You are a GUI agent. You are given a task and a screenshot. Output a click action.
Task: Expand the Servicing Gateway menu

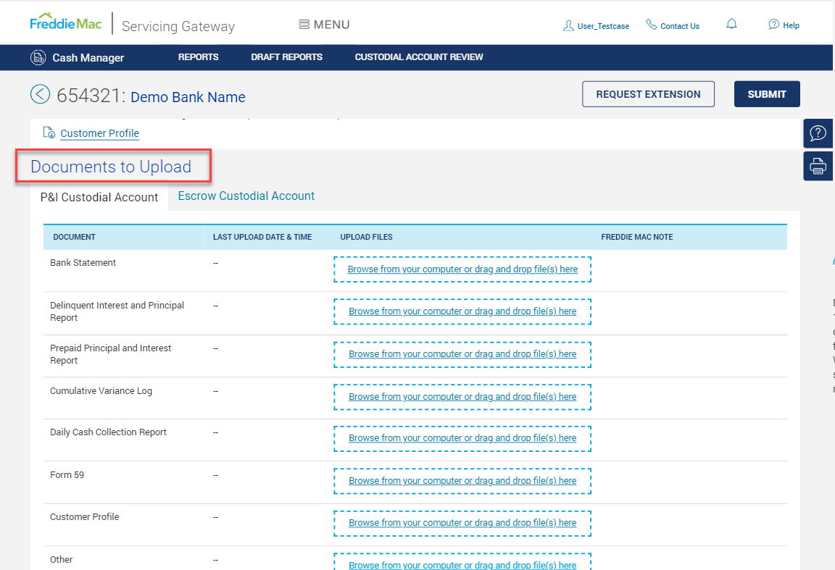click(178, 26)
